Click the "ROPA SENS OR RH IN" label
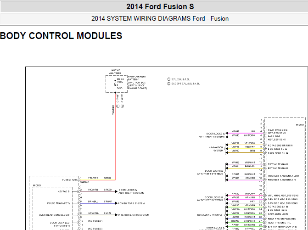 coord(280,146)
